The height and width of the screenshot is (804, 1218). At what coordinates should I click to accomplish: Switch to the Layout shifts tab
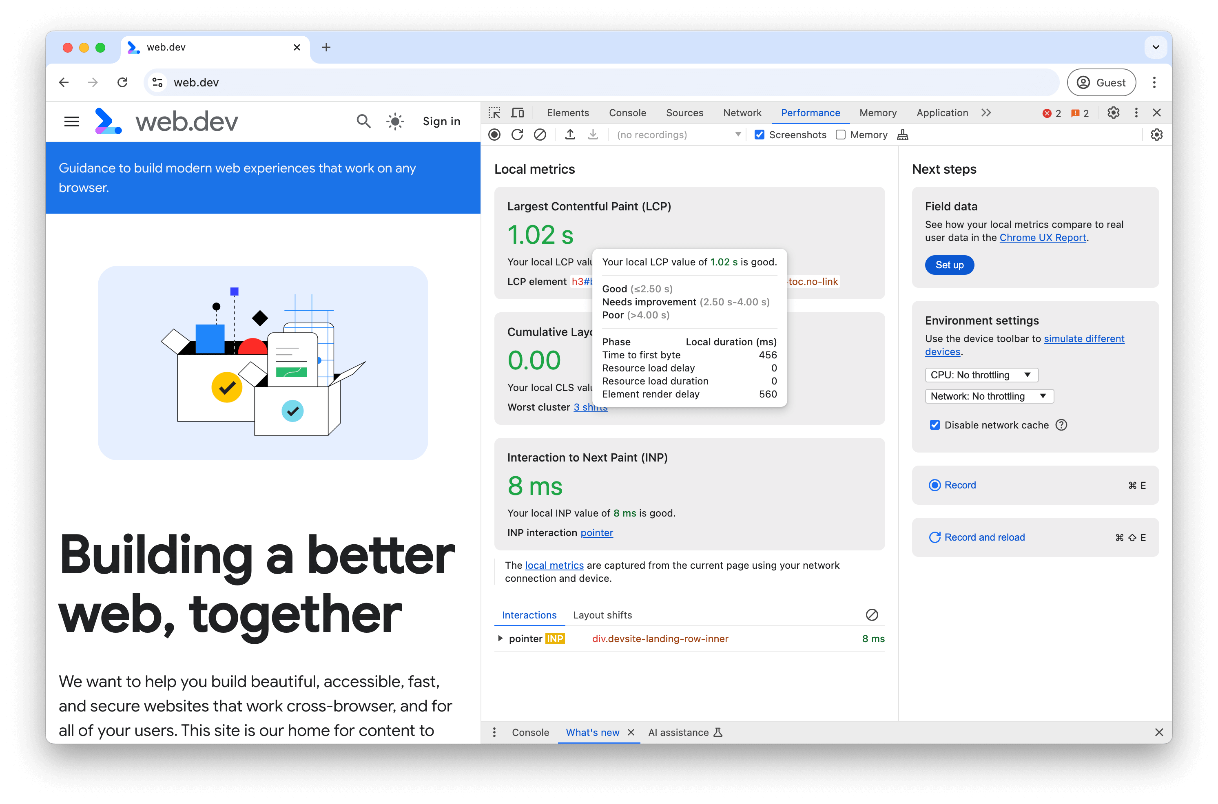click(x=602, y=615)
